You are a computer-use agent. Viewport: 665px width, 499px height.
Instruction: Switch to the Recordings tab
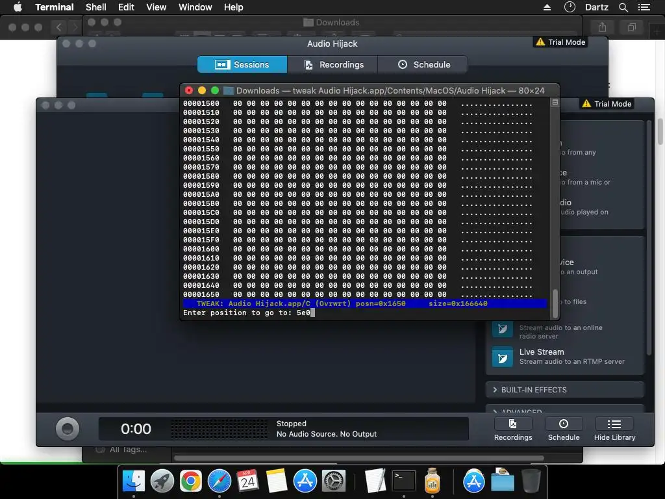[332, 64]
